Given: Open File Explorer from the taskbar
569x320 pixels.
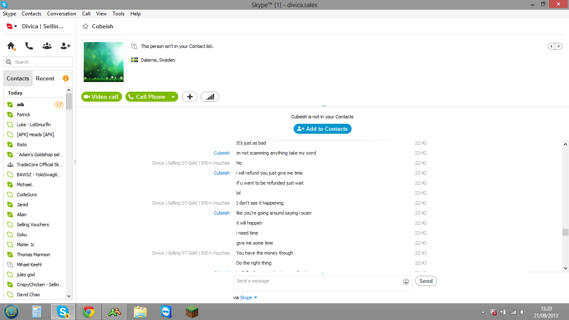Looking at the screenshot, I should coord(140,312).
